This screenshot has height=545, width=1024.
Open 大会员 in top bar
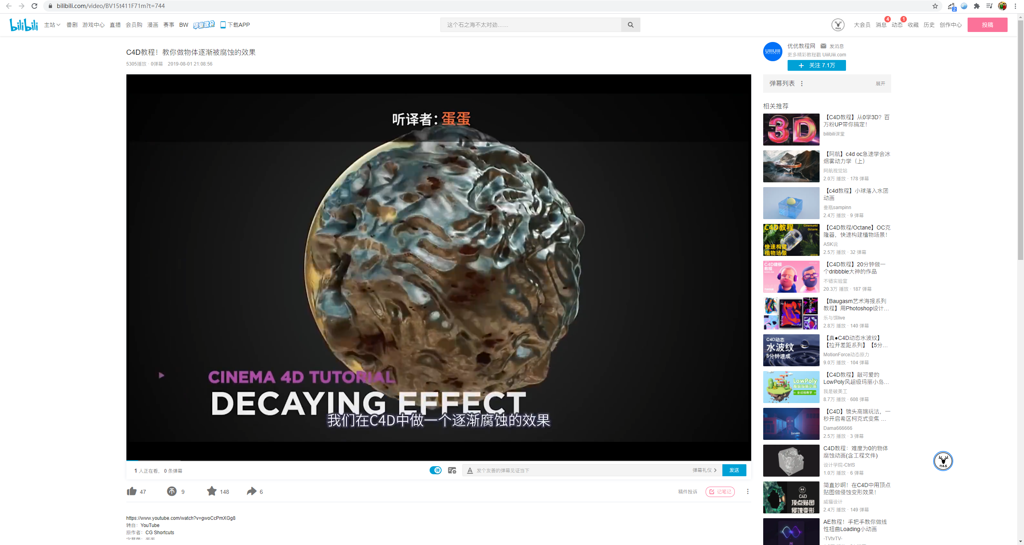click(862, 25)
